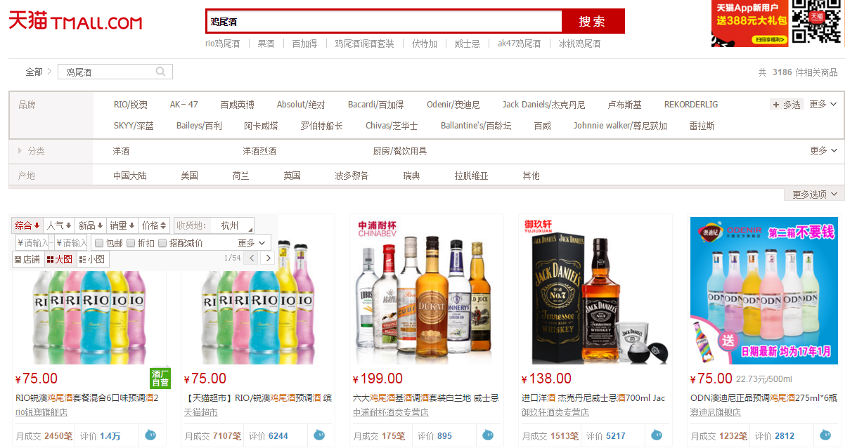Click suggested search 冰锐鸡尾酒

pyautogui.click(x=579, y=44)
